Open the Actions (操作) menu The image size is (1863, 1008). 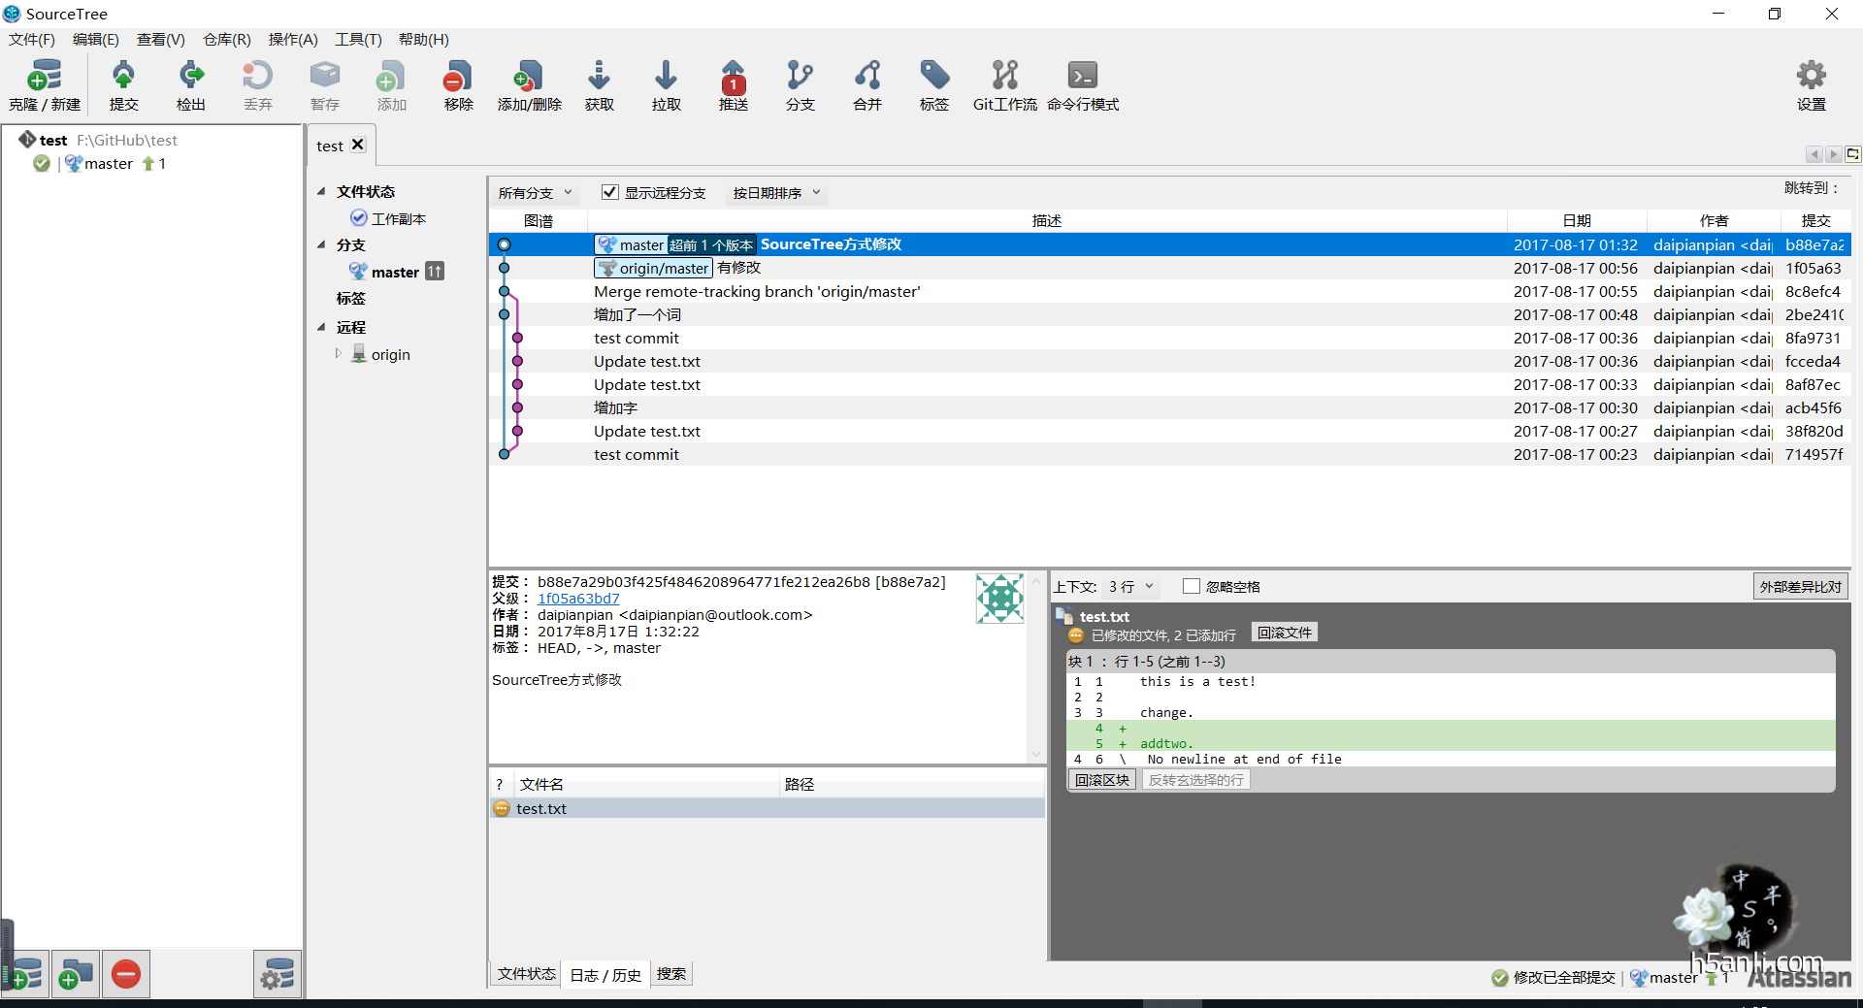pos(293,40)
